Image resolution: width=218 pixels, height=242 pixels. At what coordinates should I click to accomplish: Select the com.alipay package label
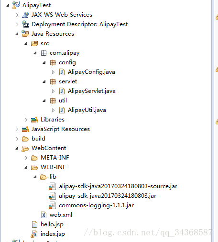click(65, 53)
